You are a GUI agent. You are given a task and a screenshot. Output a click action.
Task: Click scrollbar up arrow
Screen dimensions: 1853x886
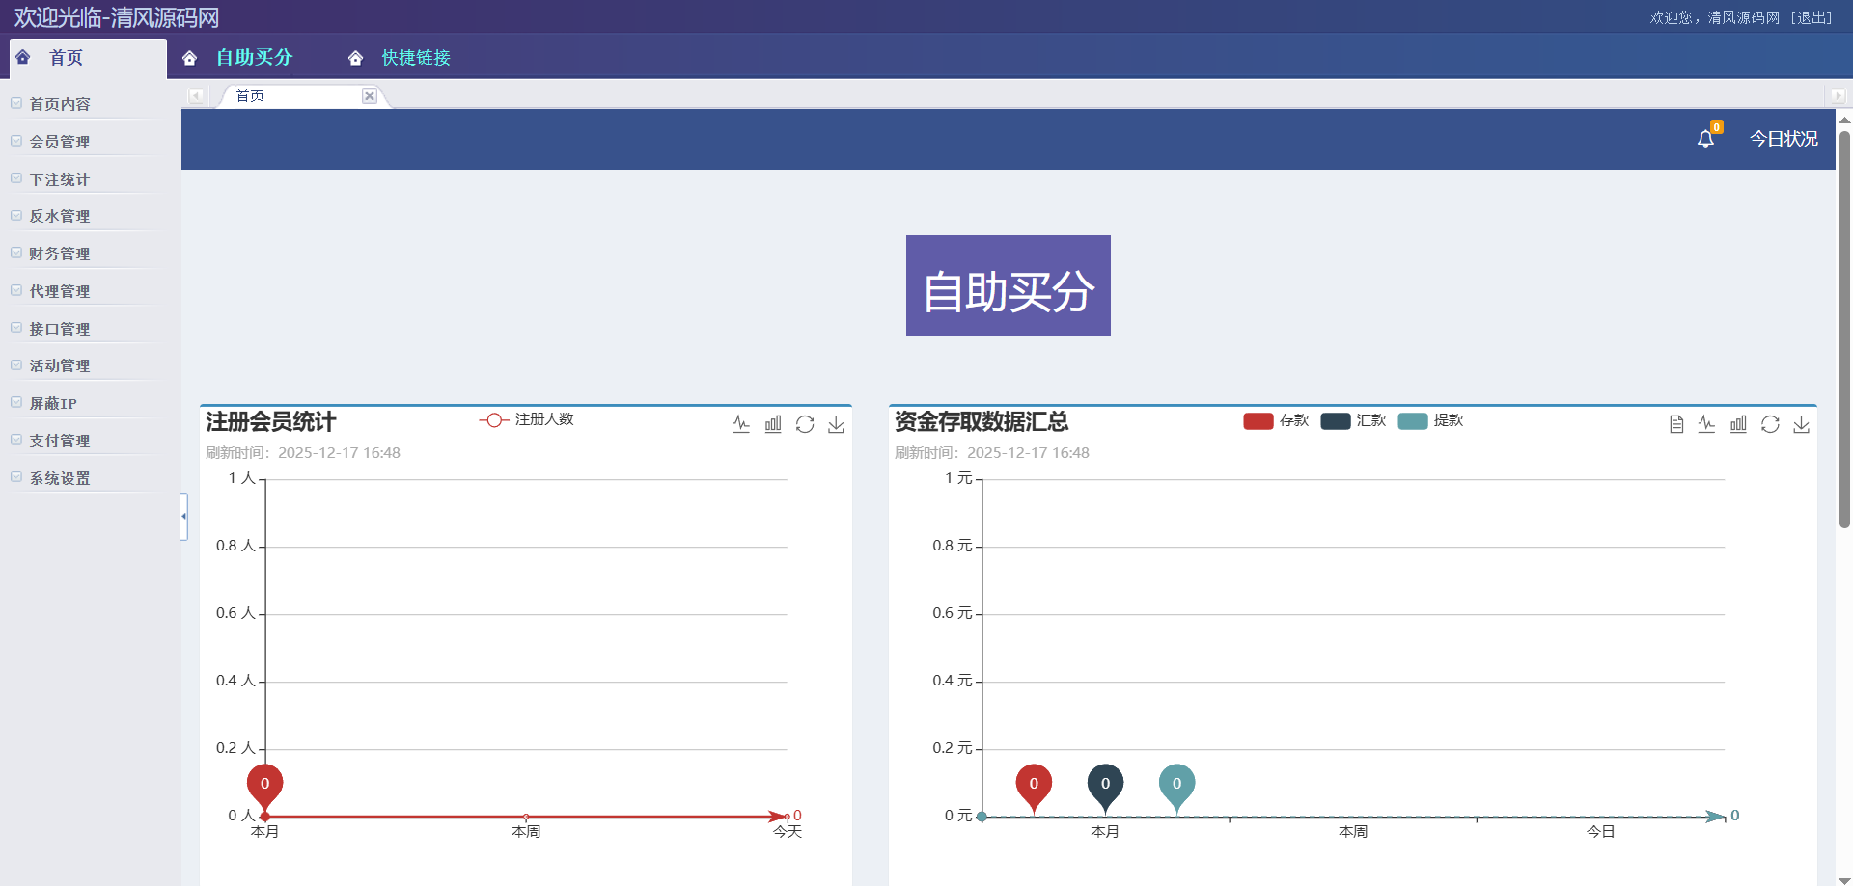tap(1844, 121)
